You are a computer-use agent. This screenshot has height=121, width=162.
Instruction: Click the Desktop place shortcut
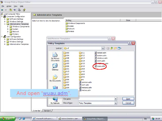tap(55, 67)
